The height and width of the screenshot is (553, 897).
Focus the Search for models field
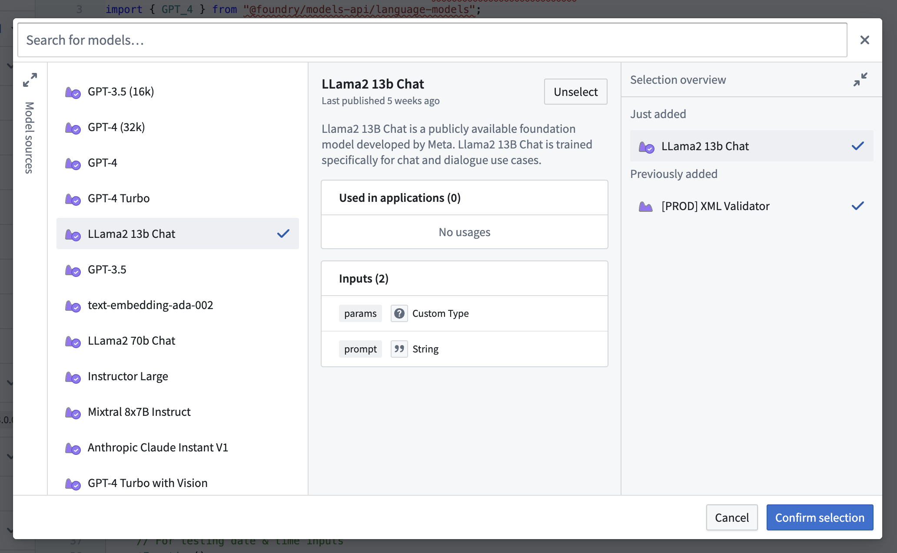tap(432, 40)
